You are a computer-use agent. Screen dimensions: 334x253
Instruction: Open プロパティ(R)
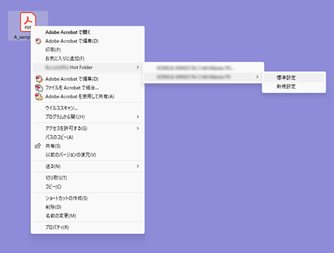point(89,227)
